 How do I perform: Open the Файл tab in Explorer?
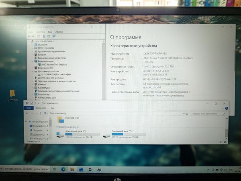pos(29,108)
